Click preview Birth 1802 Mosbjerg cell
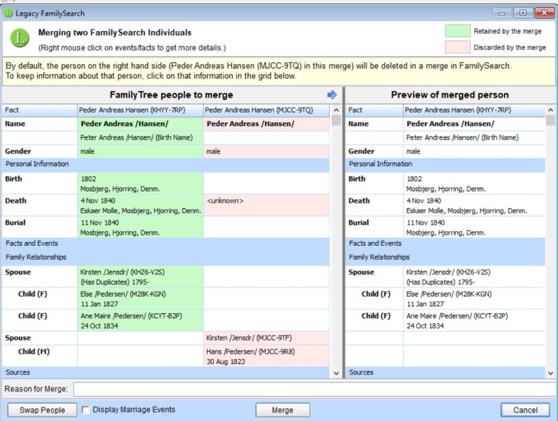Image resolution: width=558 pixels, height=421 pixels. click(x=475, y=184)
